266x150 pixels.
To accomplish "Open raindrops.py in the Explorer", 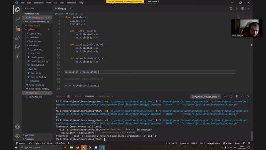I will click(37, 57).
